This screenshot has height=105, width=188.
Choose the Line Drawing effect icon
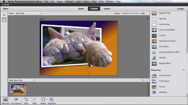point(154,24)
